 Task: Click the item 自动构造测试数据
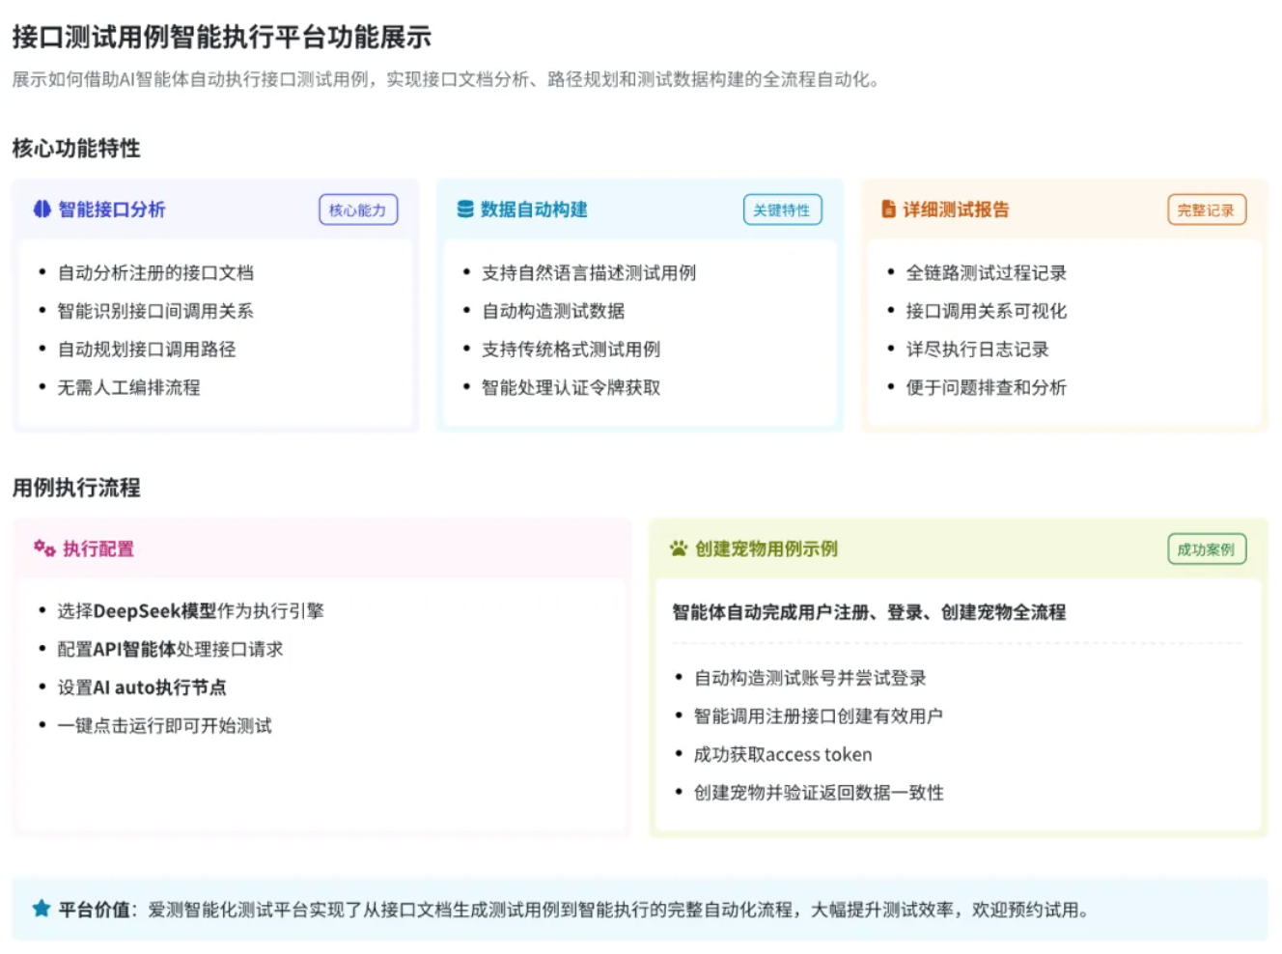[553, 311]
